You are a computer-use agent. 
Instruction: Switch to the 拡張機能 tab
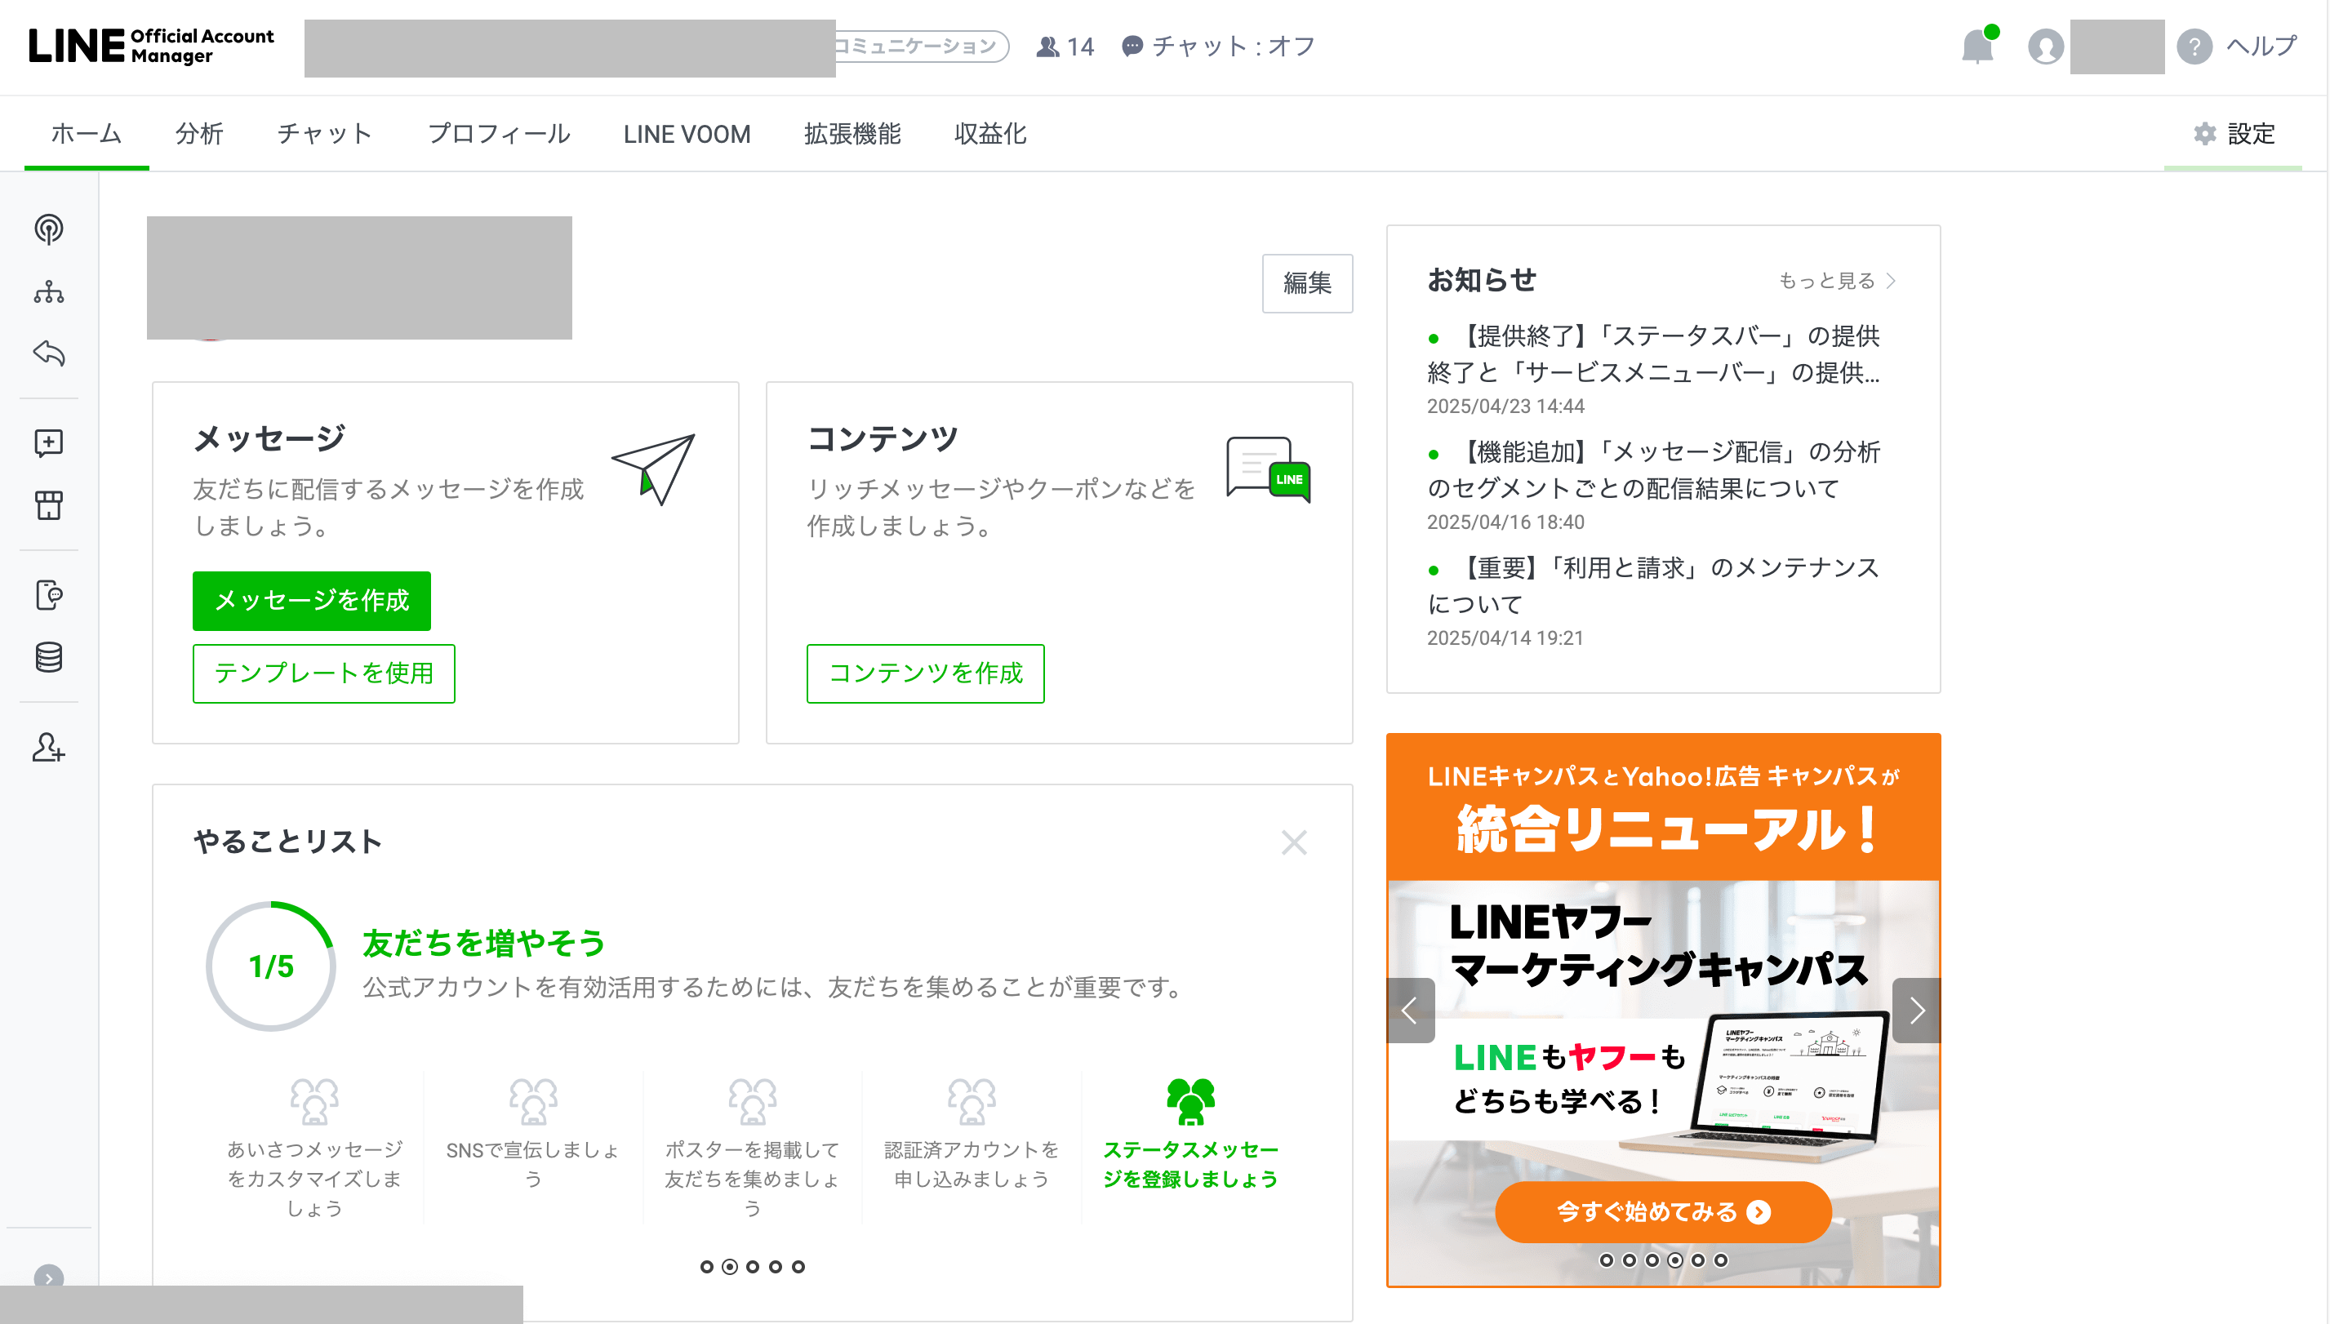click(852, 134)
